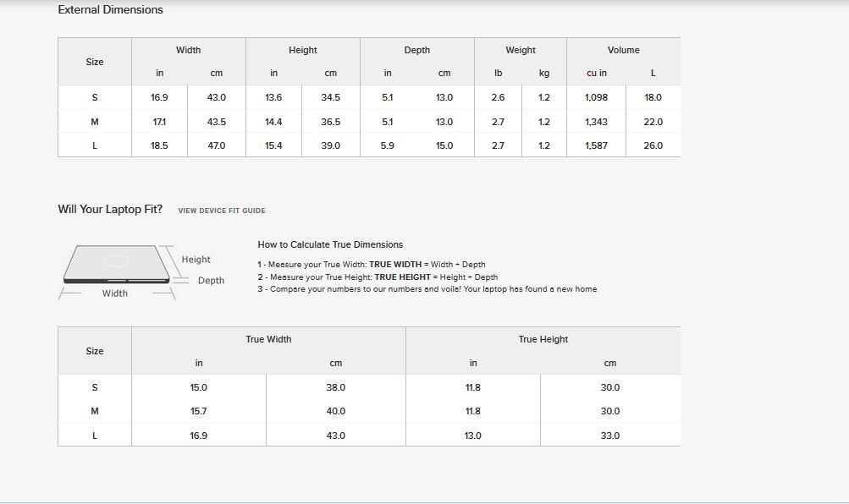Click the Height label beside the laptop diagram
849x504 pixels.
pos(196,260)
